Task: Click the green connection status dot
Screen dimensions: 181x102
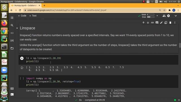Action: coord(175,100)
